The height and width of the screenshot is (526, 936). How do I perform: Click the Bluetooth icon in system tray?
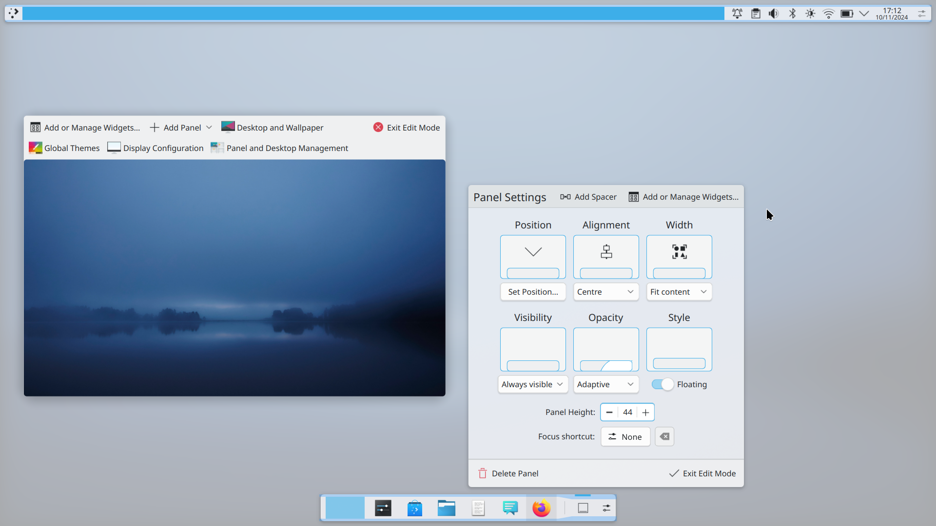click(x=791, y=14)
